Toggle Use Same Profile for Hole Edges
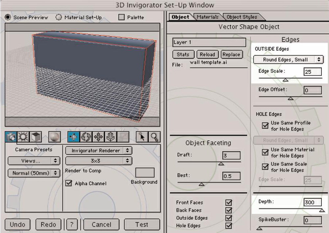 click(x=265, y=126)
